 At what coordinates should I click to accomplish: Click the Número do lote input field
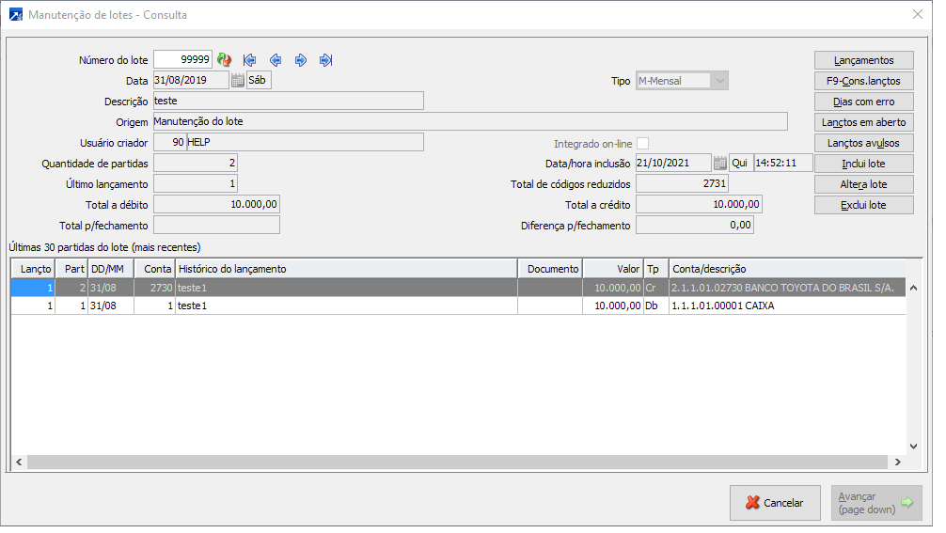coord(182,60)
